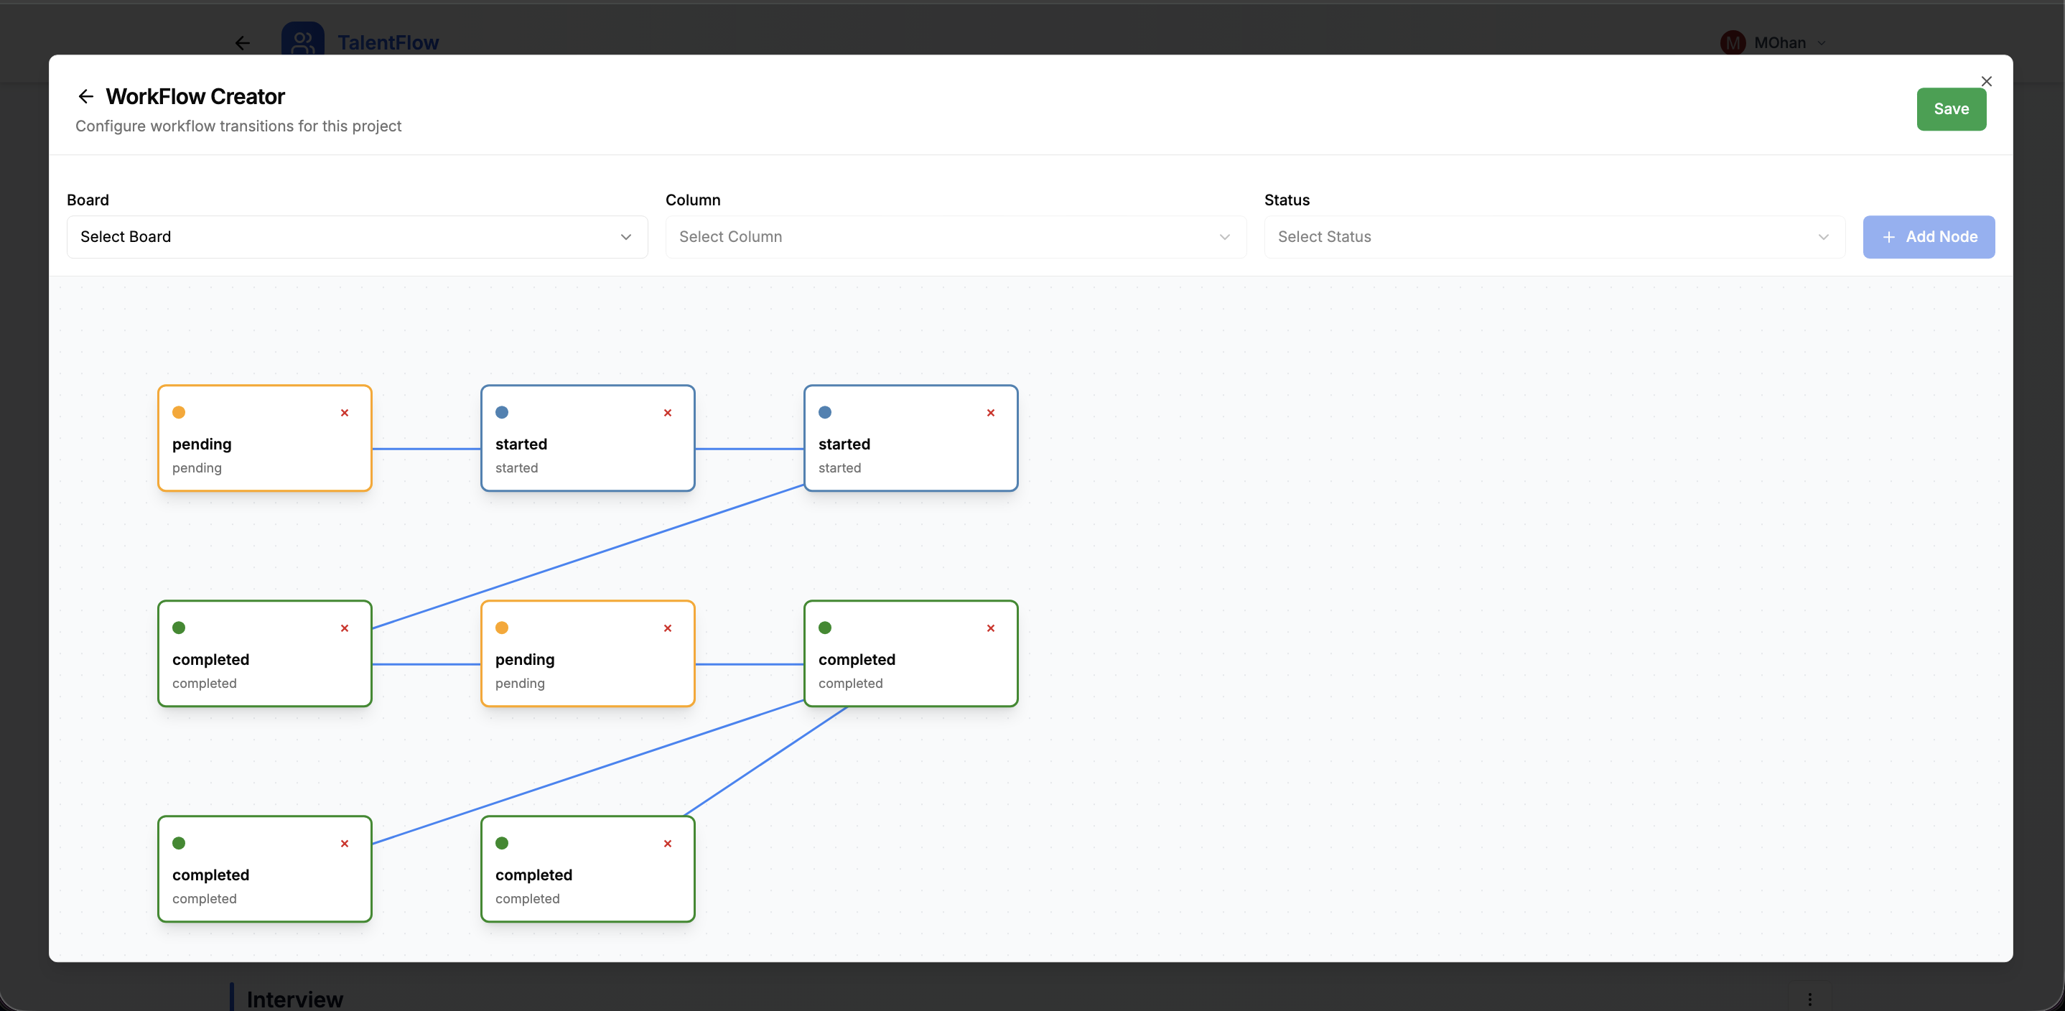
Task: Click the back arrow in WorkFlow Creator
Action: (x=85, y=96)
